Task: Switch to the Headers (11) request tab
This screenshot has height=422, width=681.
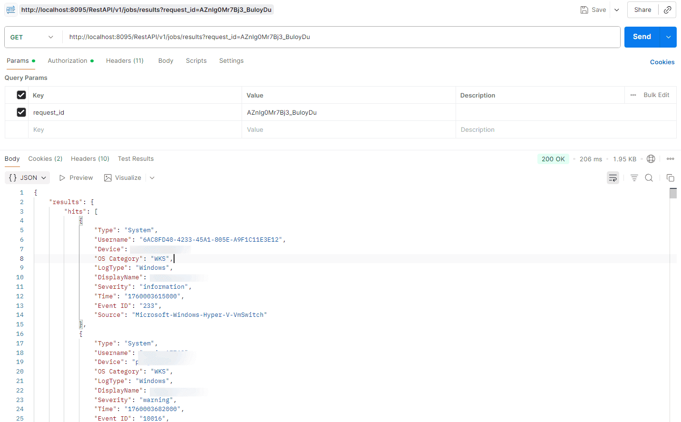Action: click(x=125, y=60)
